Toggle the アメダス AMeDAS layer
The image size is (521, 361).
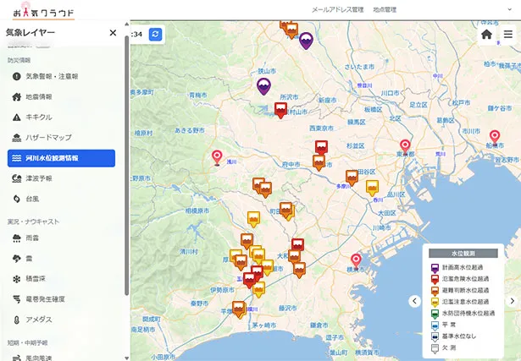(x=38, y=320)
